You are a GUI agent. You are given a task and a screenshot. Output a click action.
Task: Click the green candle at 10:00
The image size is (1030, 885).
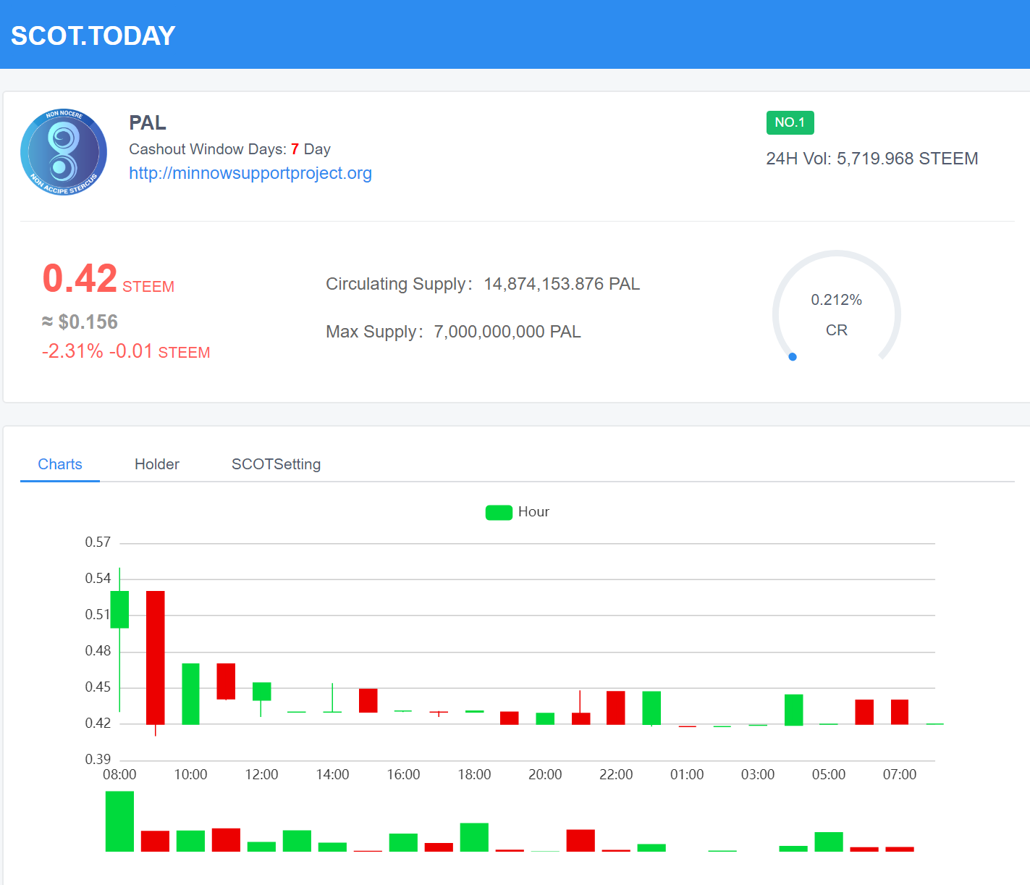(x=190, y=694)
